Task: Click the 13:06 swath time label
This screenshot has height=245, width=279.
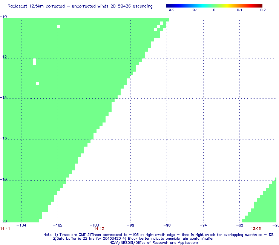Action: (x=256, y=229)
